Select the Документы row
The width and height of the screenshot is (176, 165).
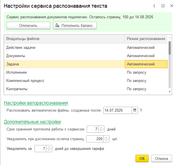[86, 56]
